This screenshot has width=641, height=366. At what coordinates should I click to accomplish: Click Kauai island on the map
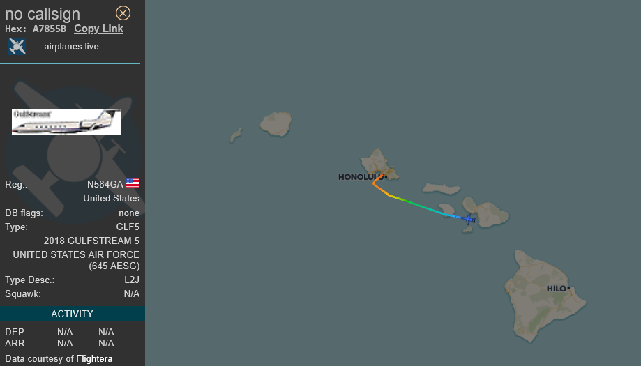click(x=276, y=124)
